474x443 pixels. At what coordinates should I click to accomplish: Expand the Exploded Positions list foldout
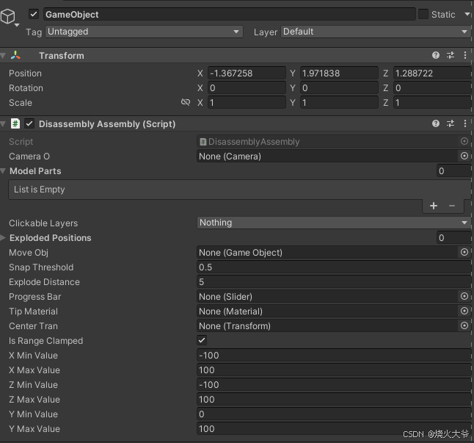tap(4, 238)
